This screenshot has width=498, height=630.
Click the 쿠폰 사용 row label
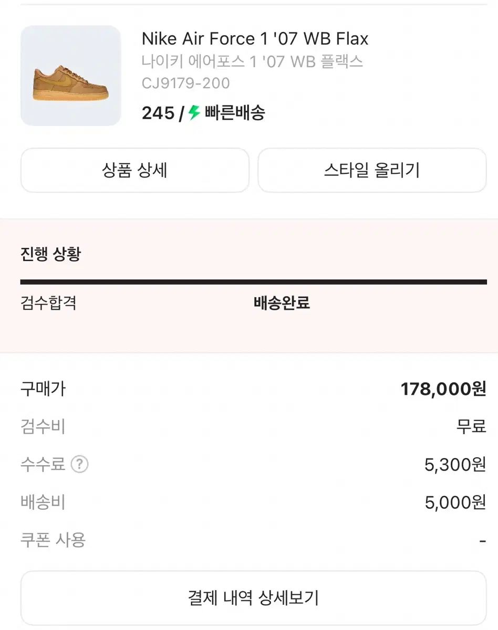pyautogui.click(x=53, y=540)
